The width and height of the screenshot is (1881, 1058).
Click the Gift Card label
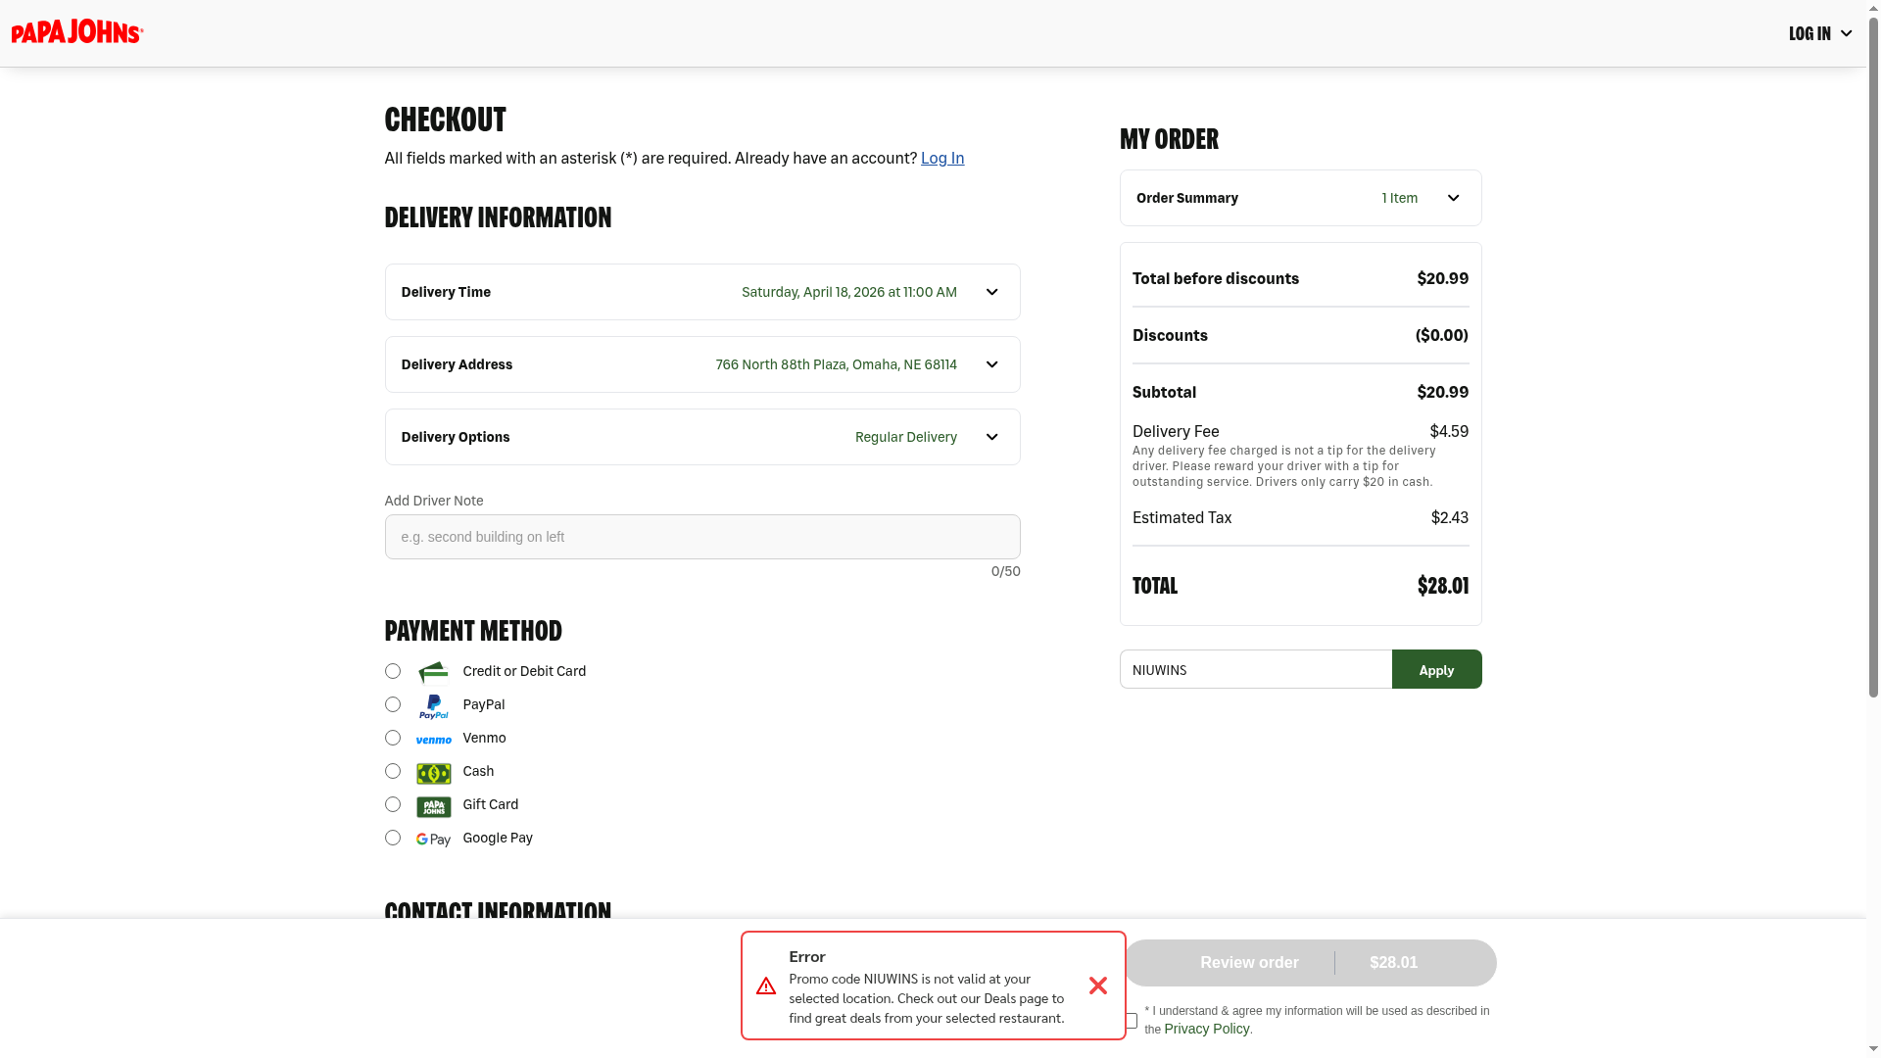click(491, 804)
